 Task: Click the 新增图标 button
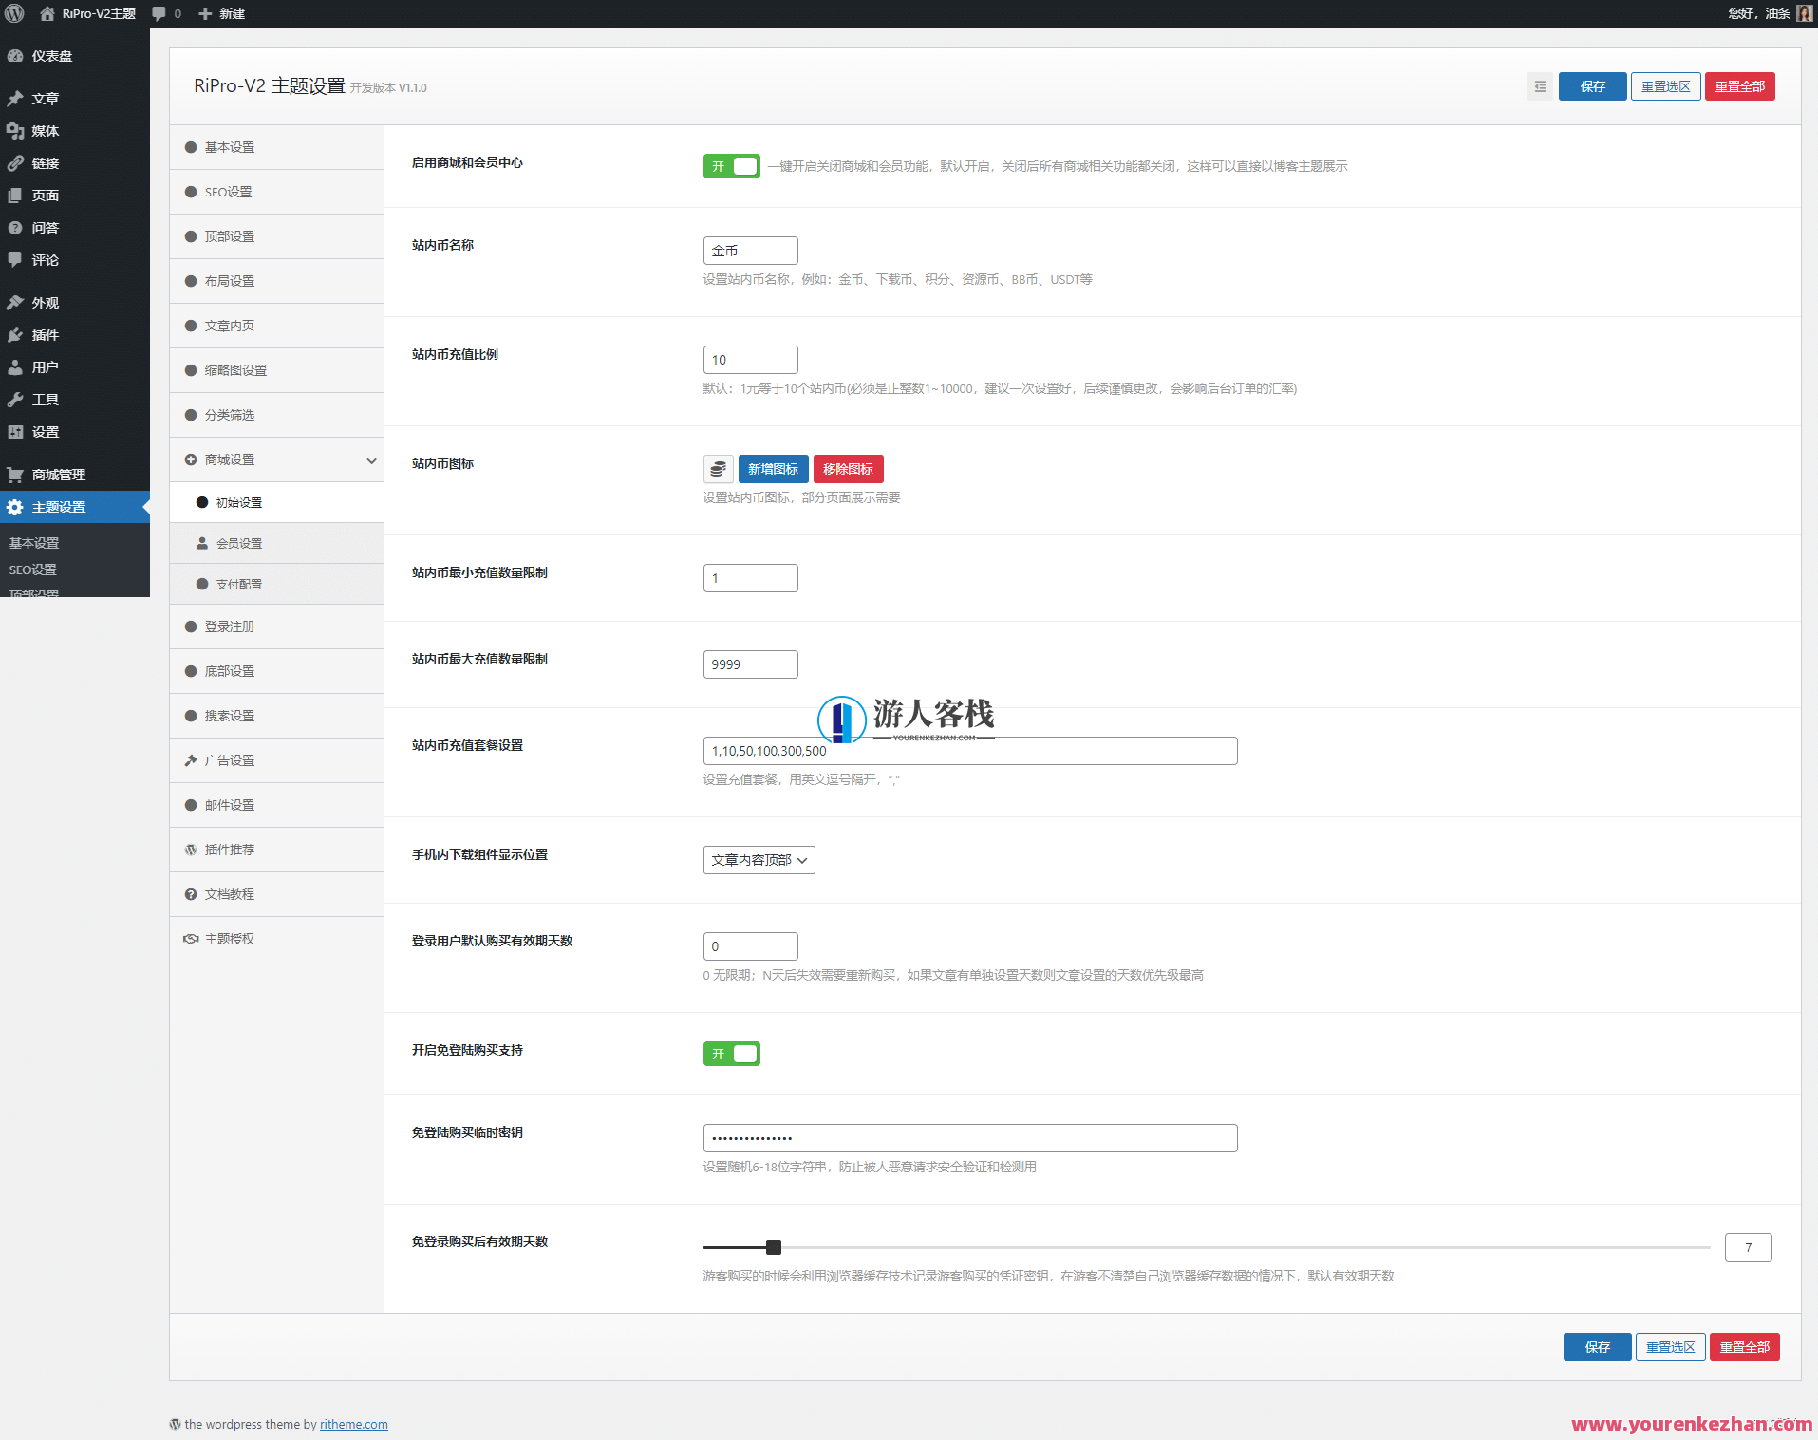(772, 468)
